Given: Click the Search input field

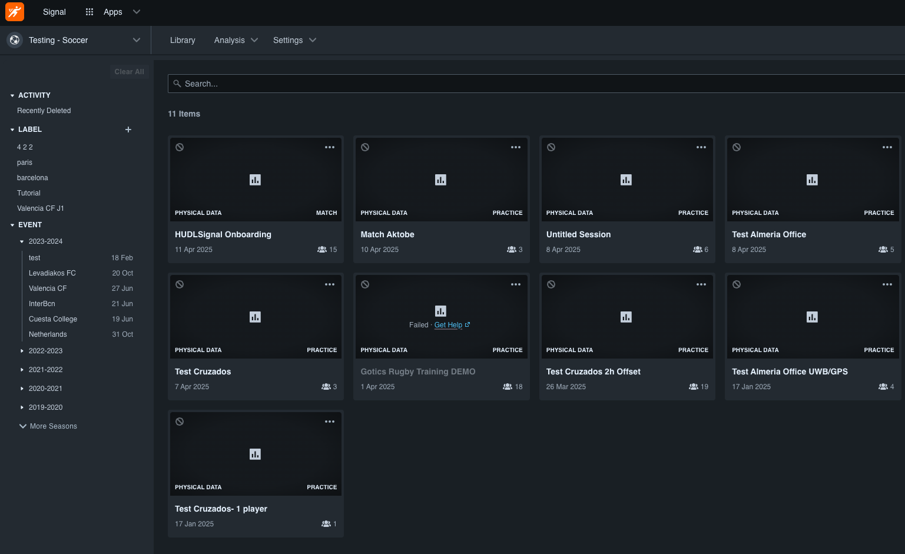Looking at the screenshot, I should tap(536, 84).
